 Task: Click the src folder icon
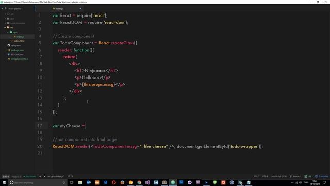click(8, 27)
